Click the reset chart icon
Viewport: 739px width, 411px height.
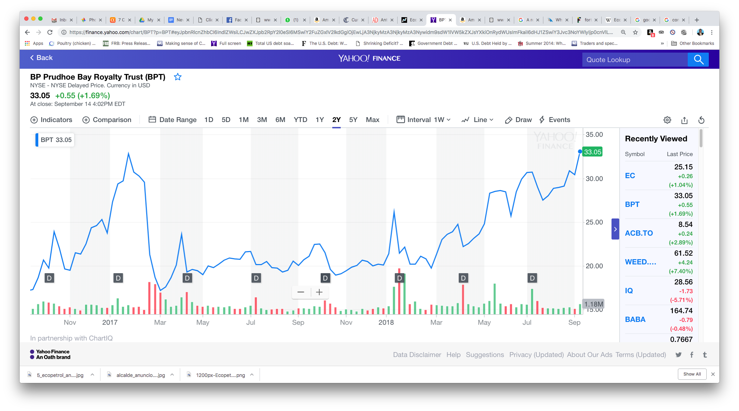coord(701,120)
